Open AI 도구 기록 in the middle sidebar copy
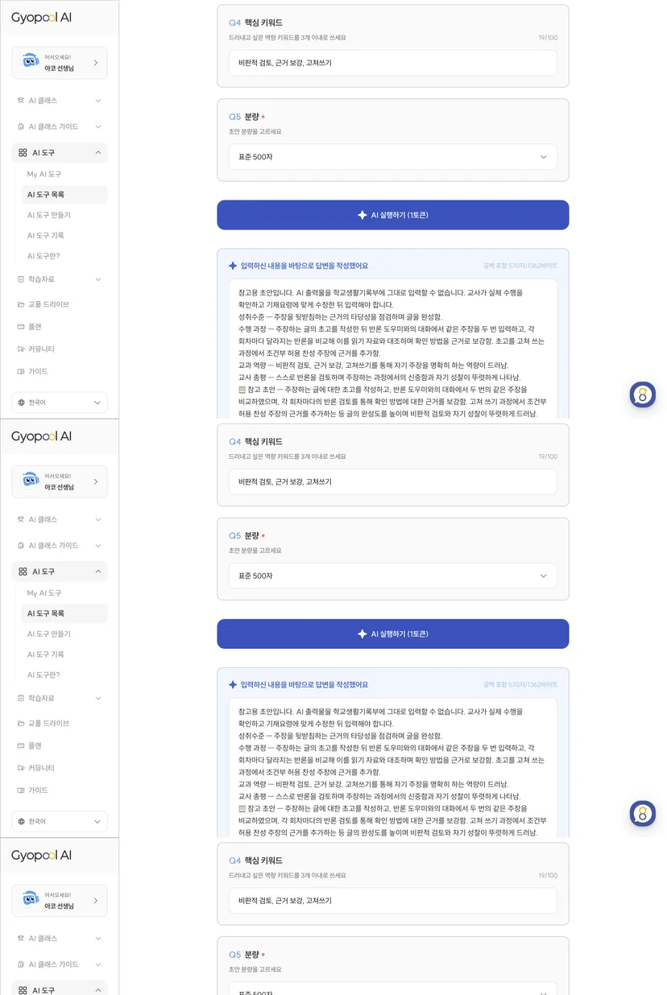 tap(46, 654)
